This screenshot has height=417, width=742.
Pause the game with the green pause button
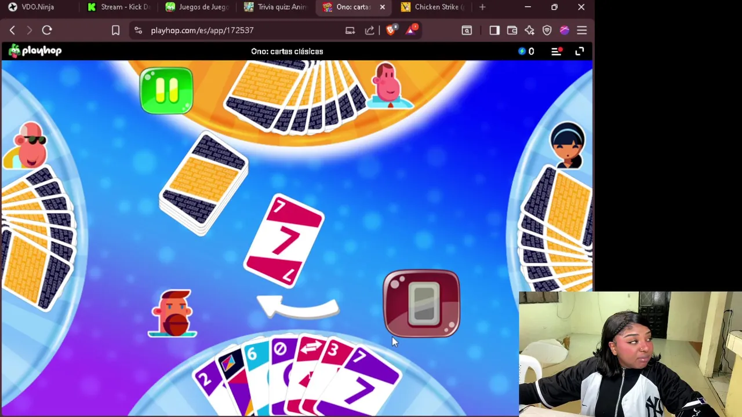click(166, 90)
